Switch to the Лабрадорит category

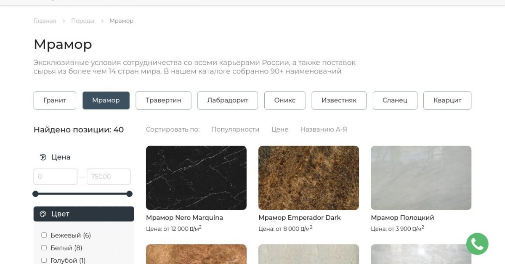pyautogui.click(x=228, y=100)
